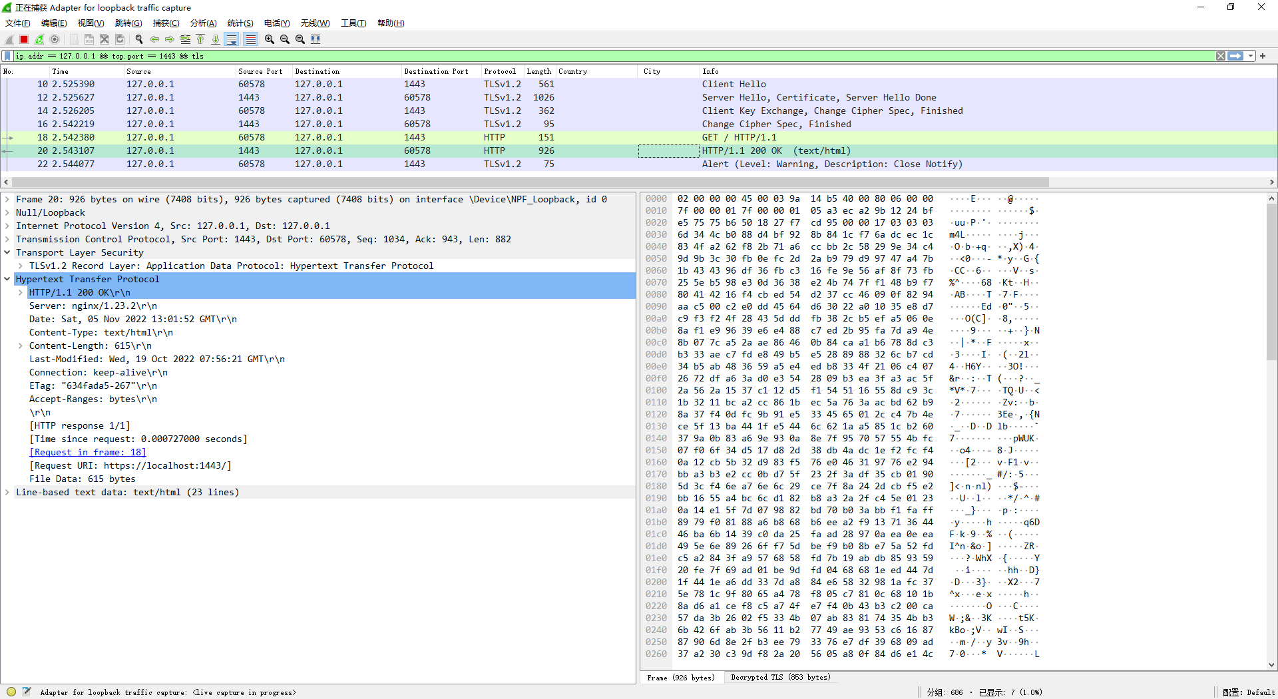The height and width of the screenshot is (699, 1278).
Task: Open display filter history dropdown
Action: (x=1251, y=56)
